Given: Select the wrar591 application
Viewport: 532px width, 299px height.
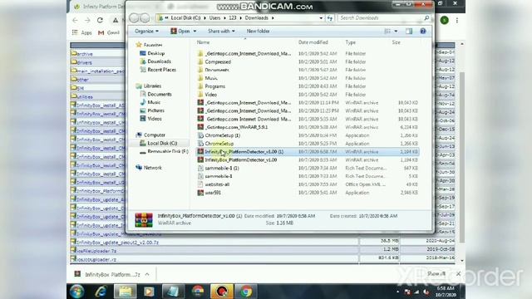Looking at the screenshot, I should (x=213, y=193).
